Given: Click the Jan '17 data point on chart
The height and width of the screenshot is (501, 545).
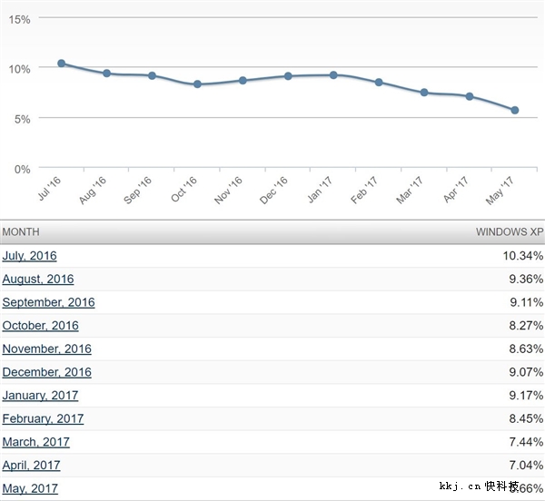Looking at the screenshot, I should [333, 74].
